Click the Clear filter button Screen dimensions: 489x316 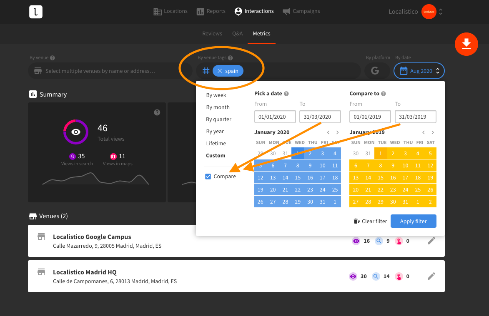click(x=370, y=221)
